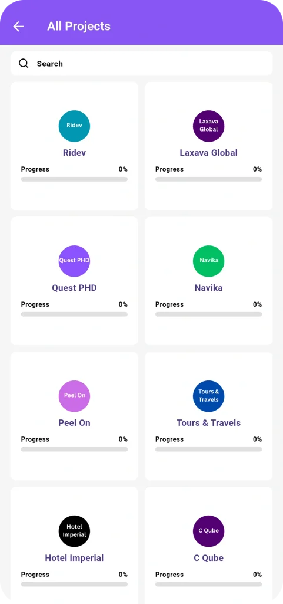Tap the violet Quest PHD circle icon

tap(74, 261)
